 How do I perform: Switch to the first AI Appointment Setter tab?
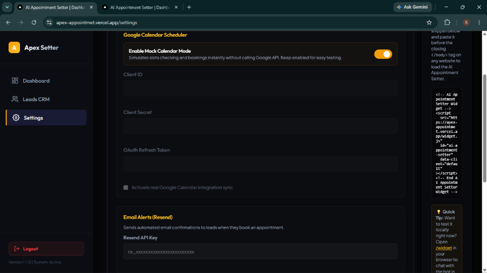(x=55, y=7)
